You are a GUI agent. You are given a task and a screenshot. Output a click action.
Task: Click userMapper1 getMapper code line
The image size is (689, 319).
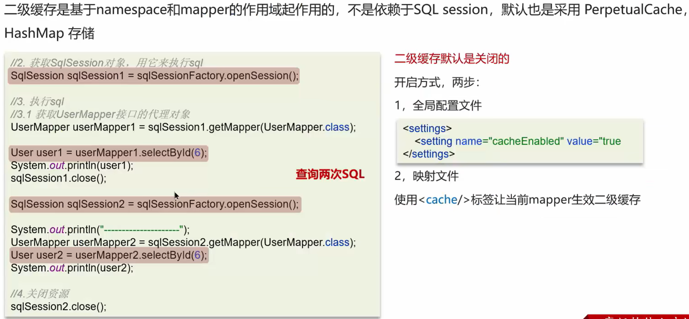click(x=183, y=127)
